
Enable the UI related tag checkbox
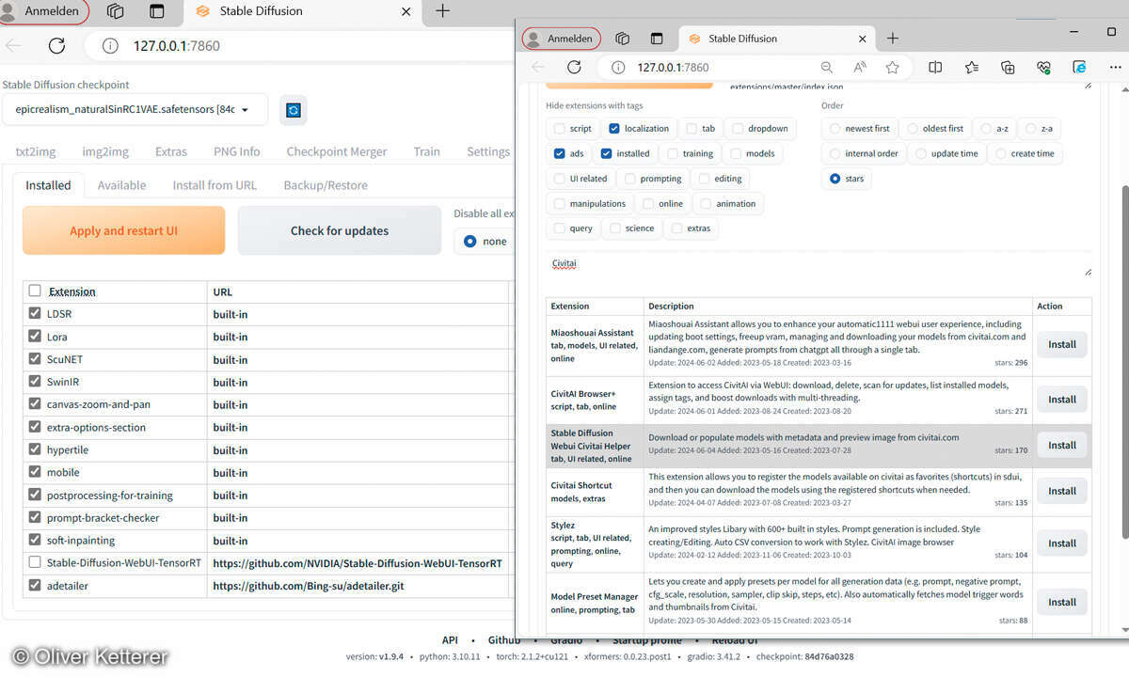(560, 179)
